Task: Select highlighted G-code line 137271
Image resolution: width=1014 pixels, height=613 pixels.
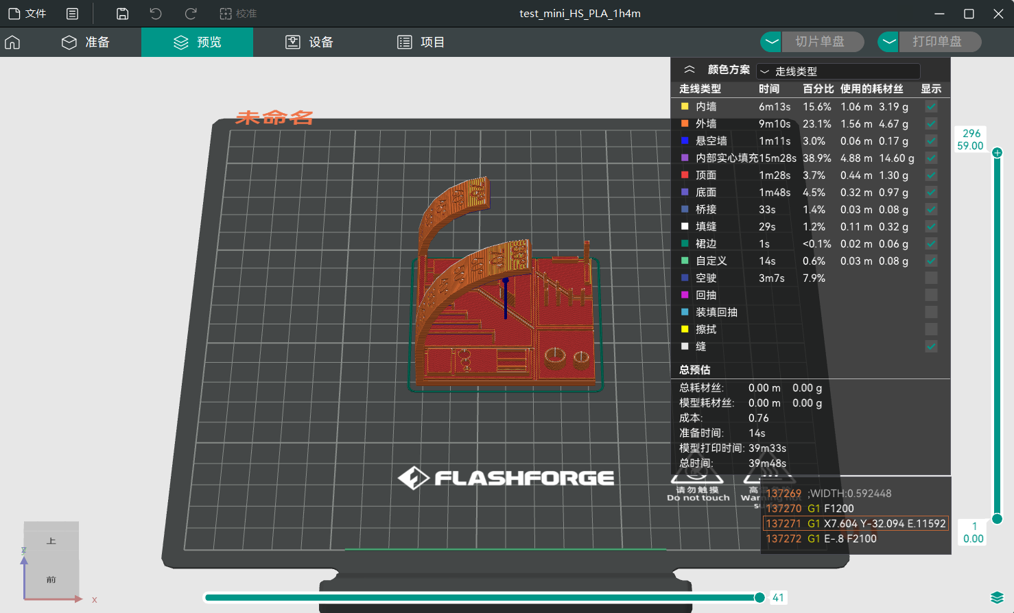Action: pos(856,524)
